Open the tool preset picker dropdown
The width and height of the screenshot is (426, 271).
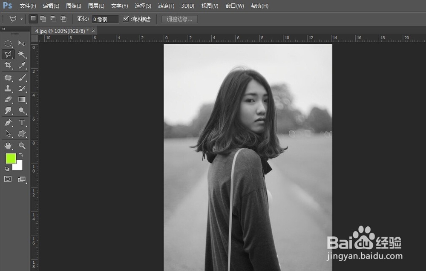point(21,19)
